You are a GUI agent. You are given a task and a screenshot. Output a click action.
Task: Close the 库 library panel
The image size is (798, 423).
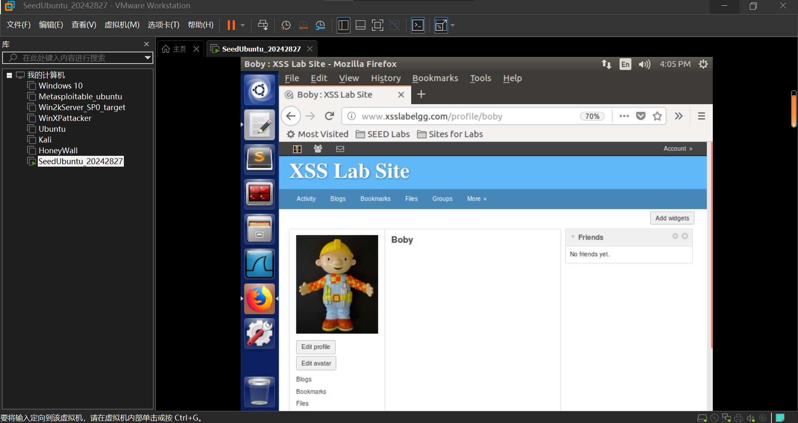click(146, 44)
